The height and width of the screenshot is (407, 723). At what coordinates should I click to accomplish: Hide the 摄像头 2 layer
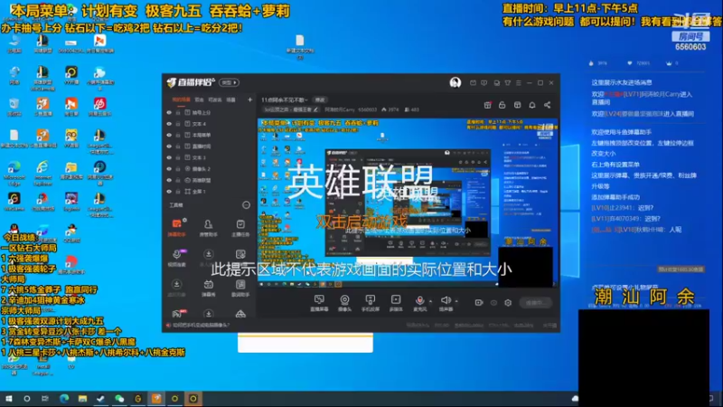coord(169,169)
